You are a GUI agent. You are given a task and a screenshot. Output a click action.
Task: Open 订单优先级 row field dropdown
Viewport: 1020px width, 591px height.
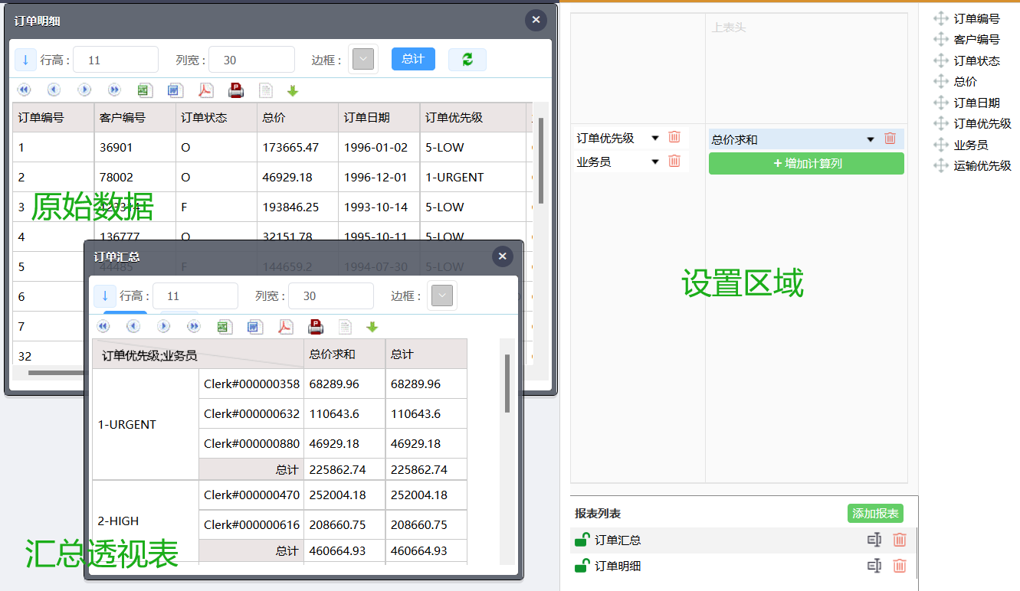[x=655, y=139]
